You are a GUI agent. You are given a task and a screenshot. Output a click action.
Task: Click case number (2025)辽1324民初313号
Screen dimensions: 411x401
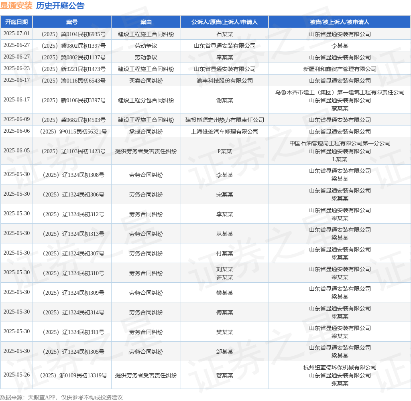(74, 234)
